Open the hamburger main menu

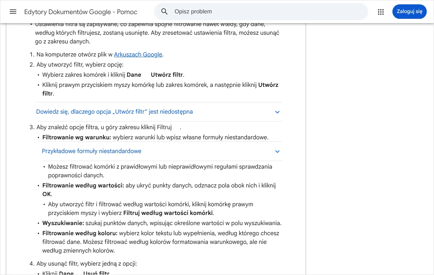13,12
